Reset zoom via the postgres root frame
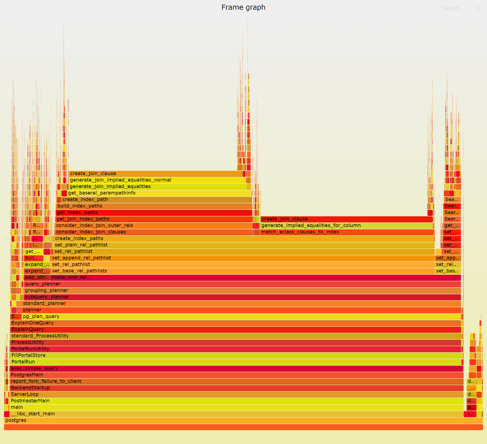Viewport: 487px width, 444px height. [x=243, y=420]
